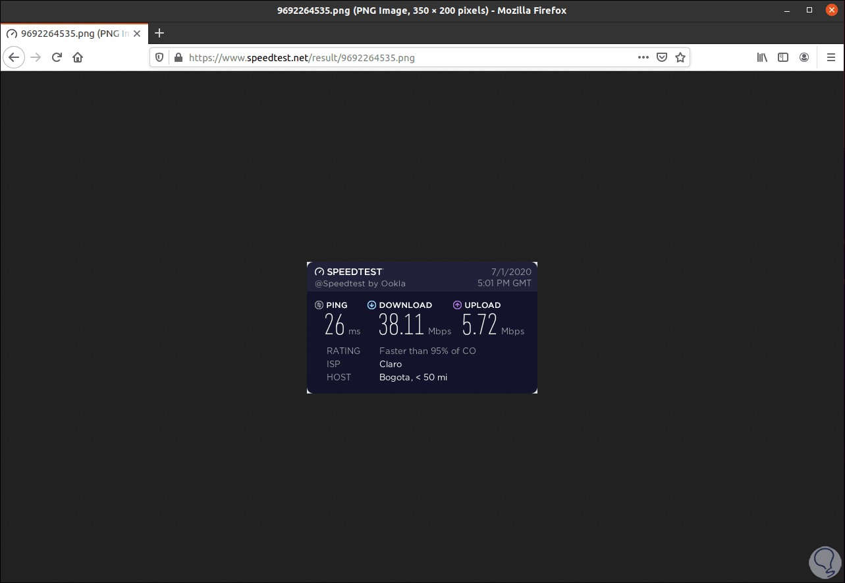845x583 pixels.
Task: Select the 9692264535.png tab
Action: point(74,33)
